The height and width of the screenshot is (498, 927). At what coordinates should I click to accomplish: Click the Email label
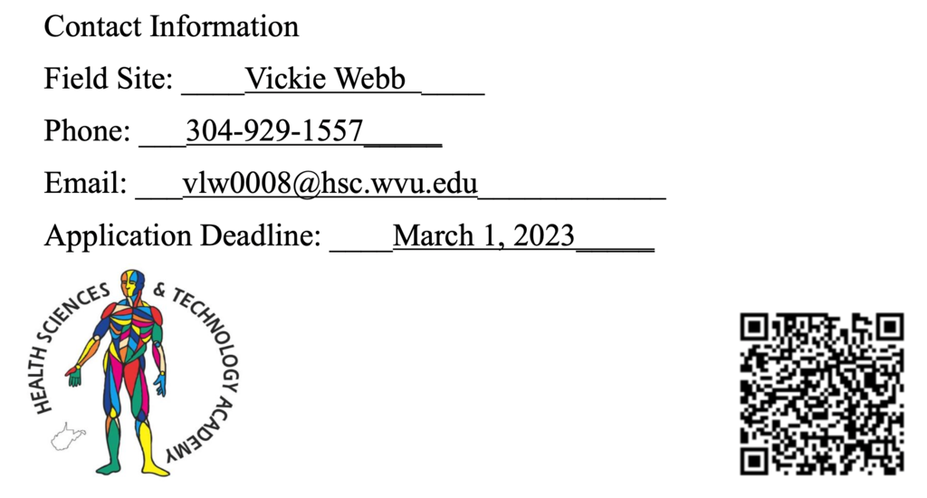[86, 183]
